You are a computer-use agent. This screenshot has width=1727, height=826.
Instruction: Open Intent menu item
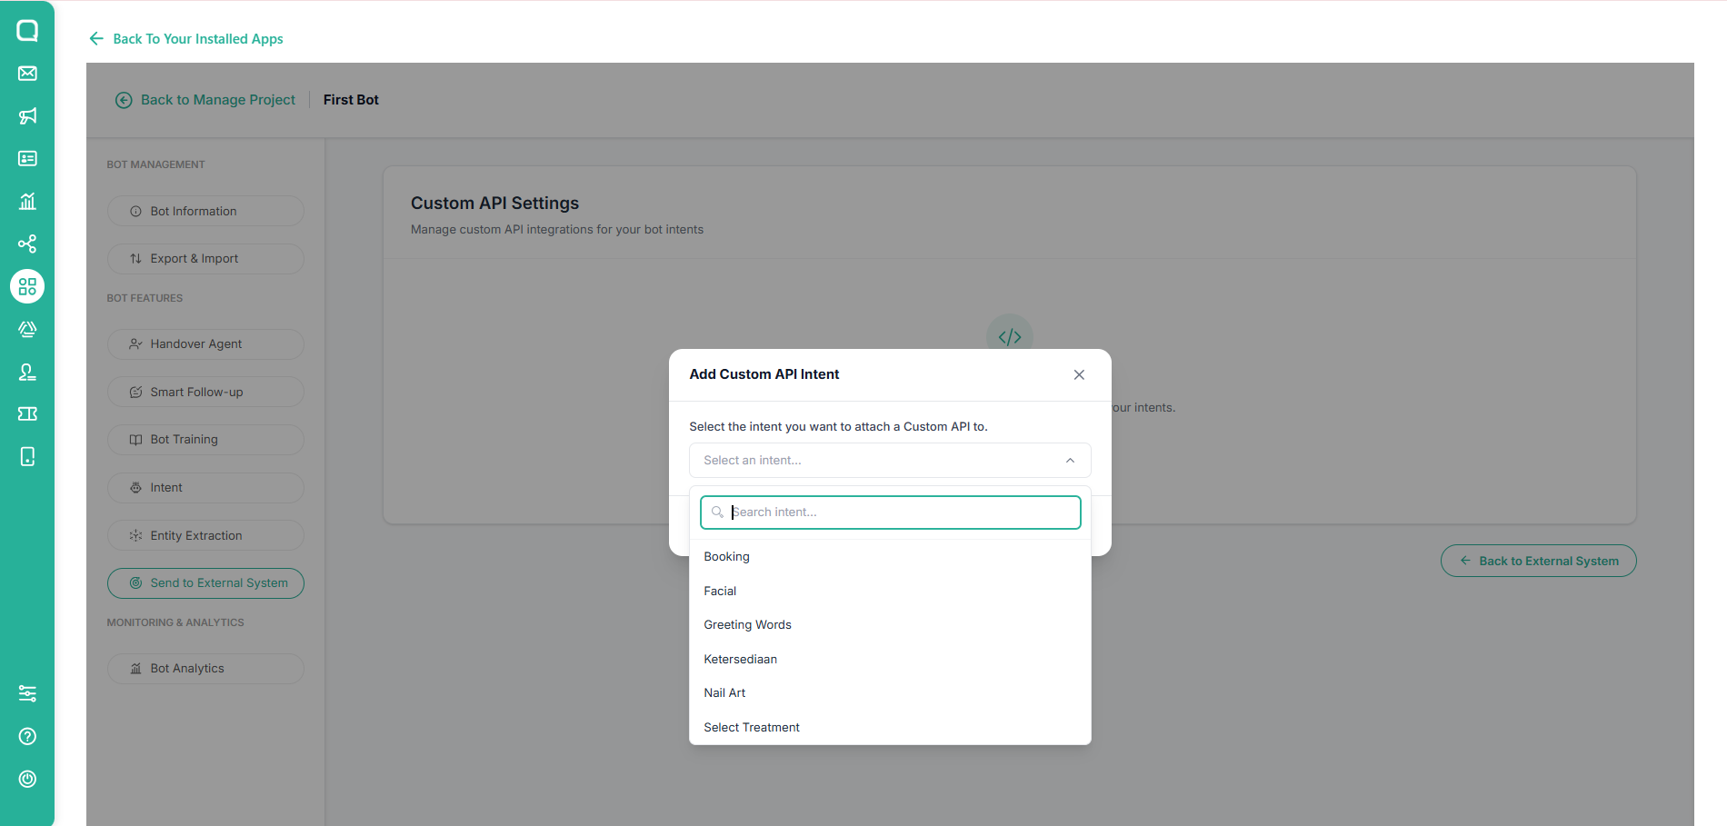point(205,487)
